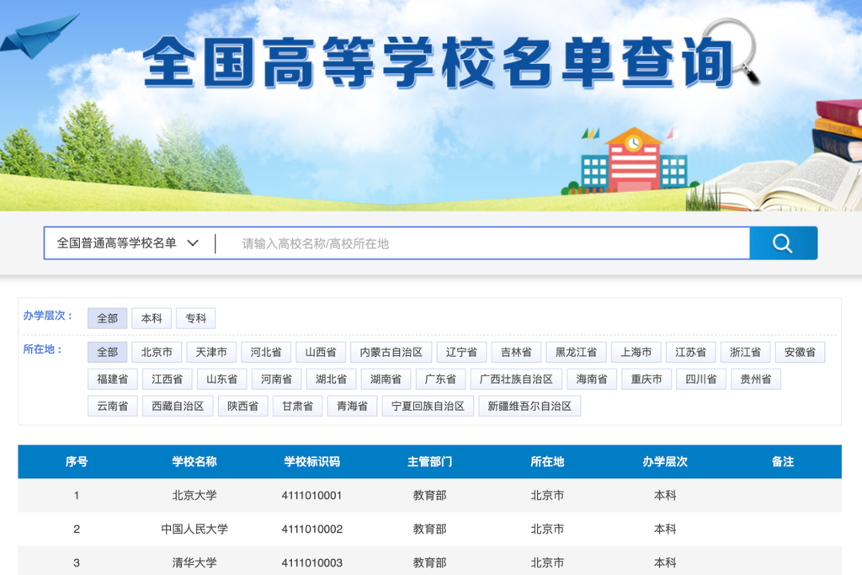Click 中国人民大学 school name cell
Viewport: 862px width, 575px height.
tap(194, 529)
